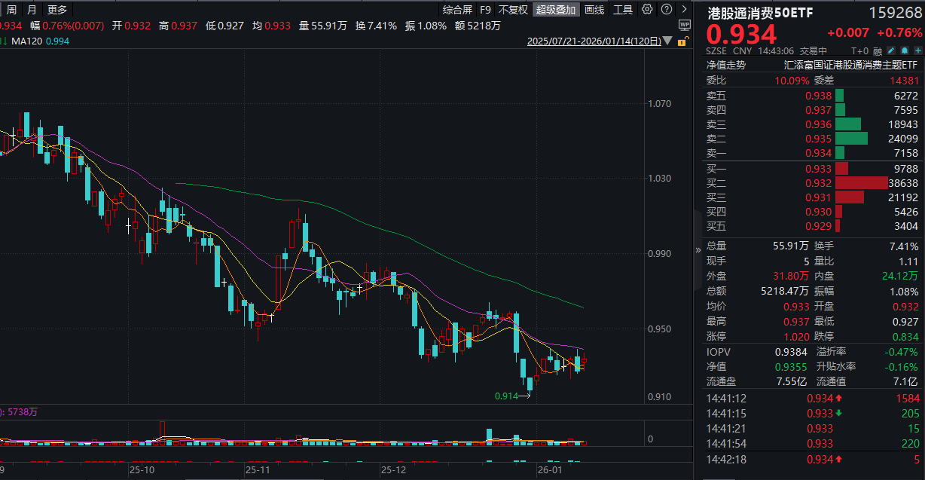Image resolution: width=925 pixels, height=480 pixels.
Task: Select sell-two 0.935 order book row
Action: point(812,139)
